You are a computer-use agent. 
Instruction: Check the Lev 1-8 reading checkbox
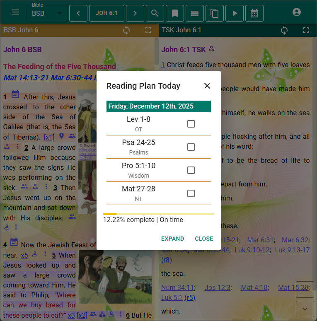point(191,124)
